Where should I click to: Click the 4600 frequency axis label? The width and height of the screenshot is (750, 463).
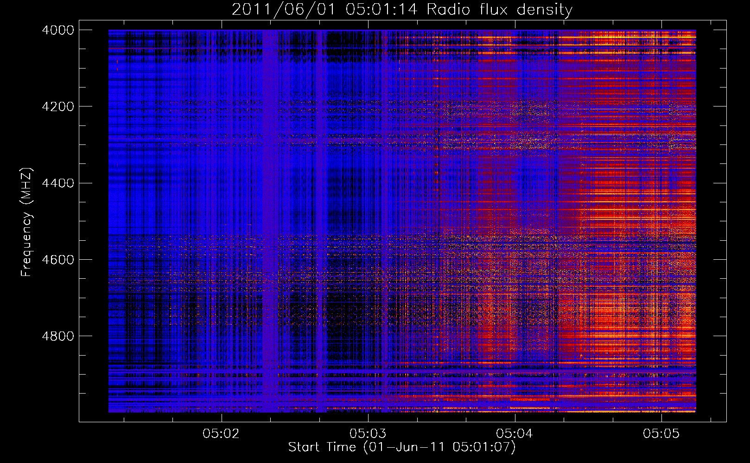tap(58, 260)
